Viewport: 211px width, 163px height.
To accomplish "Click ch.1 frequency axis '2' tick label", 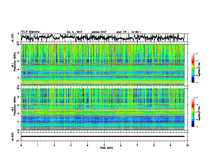I will (x=19, y=78).
